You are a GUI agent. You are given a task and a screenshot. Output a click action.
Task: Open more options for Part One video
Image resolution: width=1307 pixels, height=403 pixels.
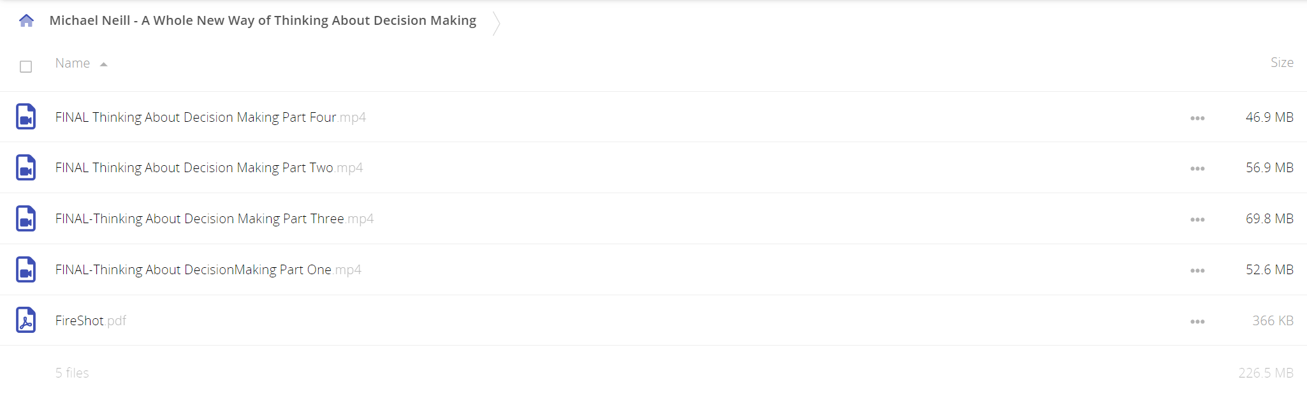[1197, 270]
